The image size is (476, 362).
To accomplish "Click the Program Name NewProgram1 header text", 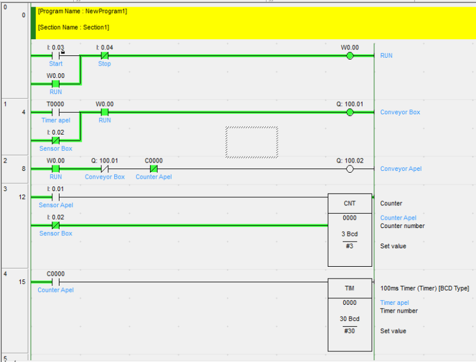I will [83, 11].
